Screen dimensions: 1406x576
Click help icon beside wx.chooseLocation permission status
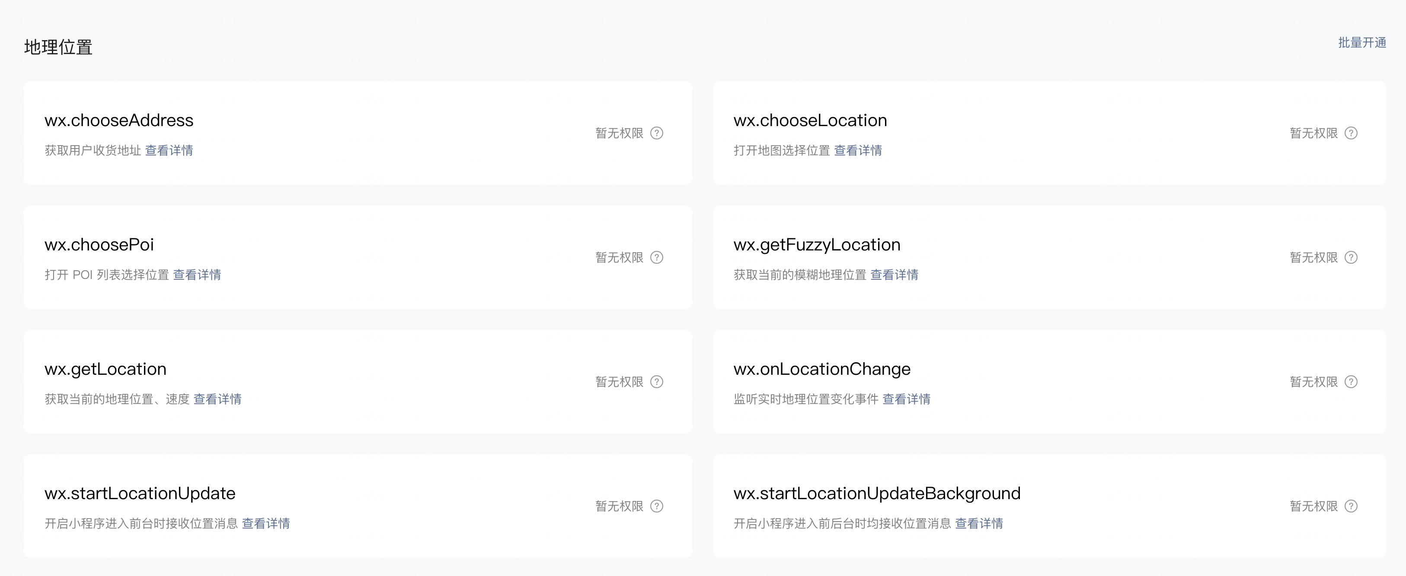point(1351,133)
